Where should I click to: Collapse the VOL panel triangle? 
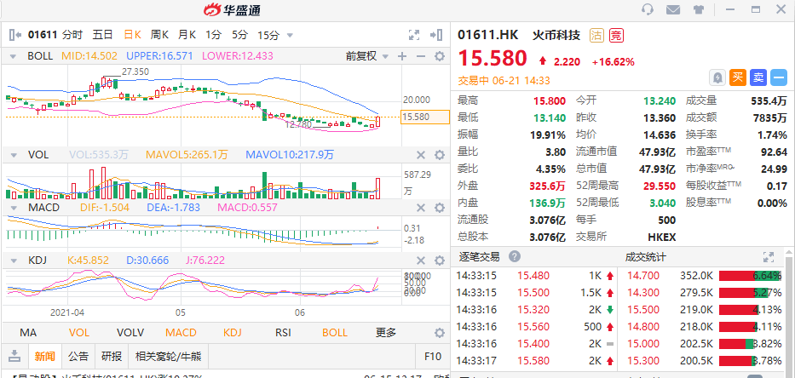pyautogui.click(x=13, y=155)
